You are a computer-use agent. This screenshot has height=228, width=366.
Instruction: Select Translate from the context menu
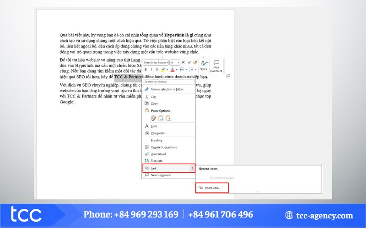tap(157, 161)
